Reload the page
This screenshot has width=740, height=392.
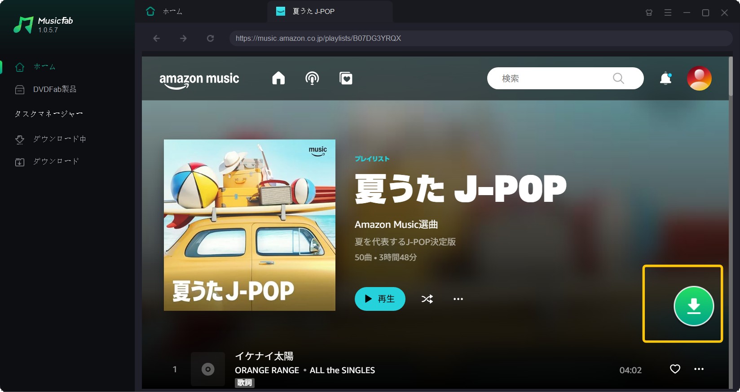pyautogui.click(x=210, y=39)
